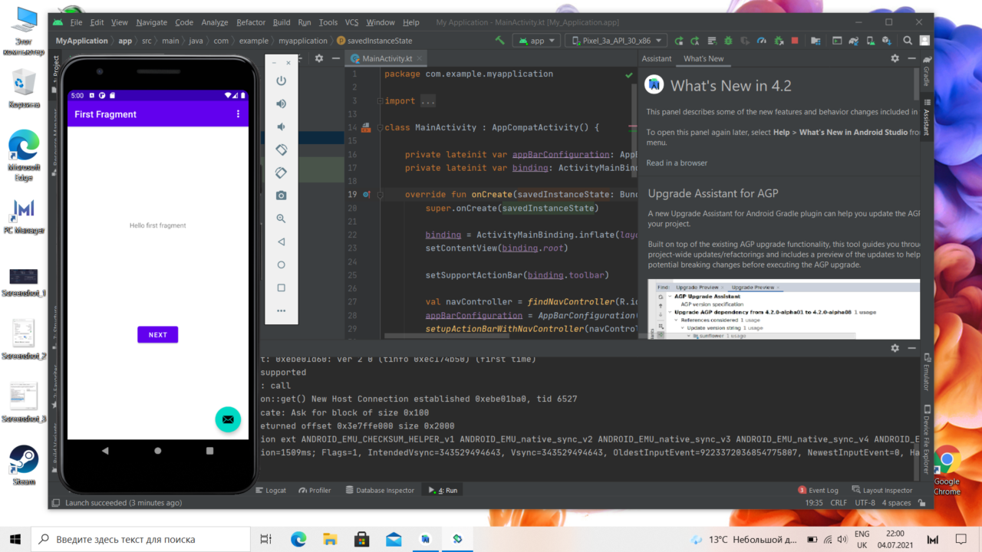The width and height of the screenshot is (982, 552).
Task: Open the 4 spaces indent selector
Action: 896,503
